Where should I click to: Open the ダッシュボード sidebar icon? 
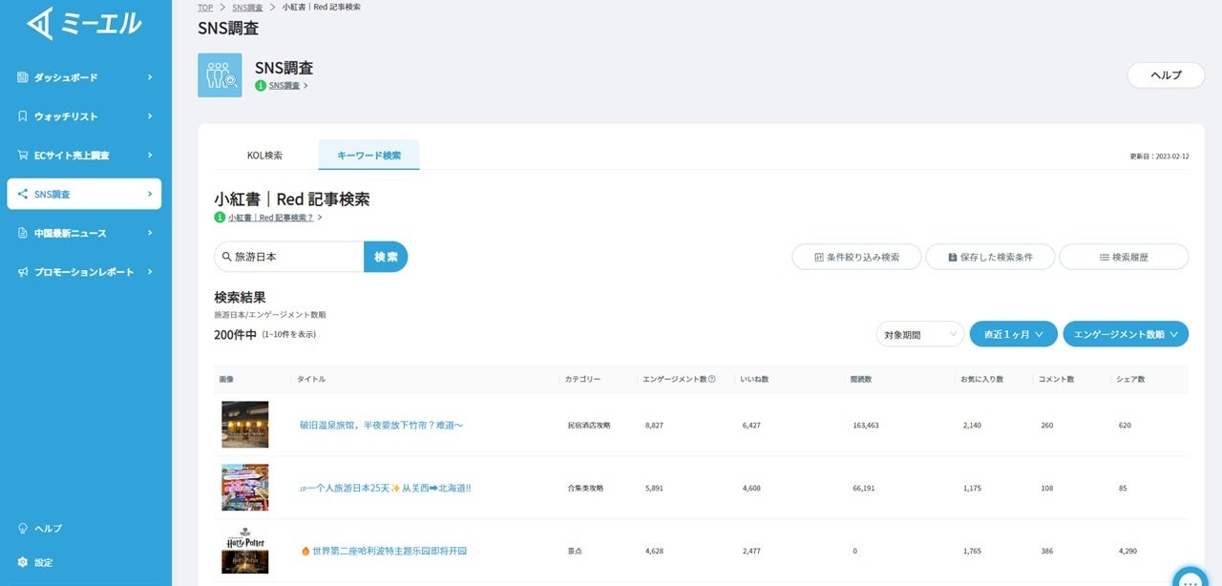[21, 76]
